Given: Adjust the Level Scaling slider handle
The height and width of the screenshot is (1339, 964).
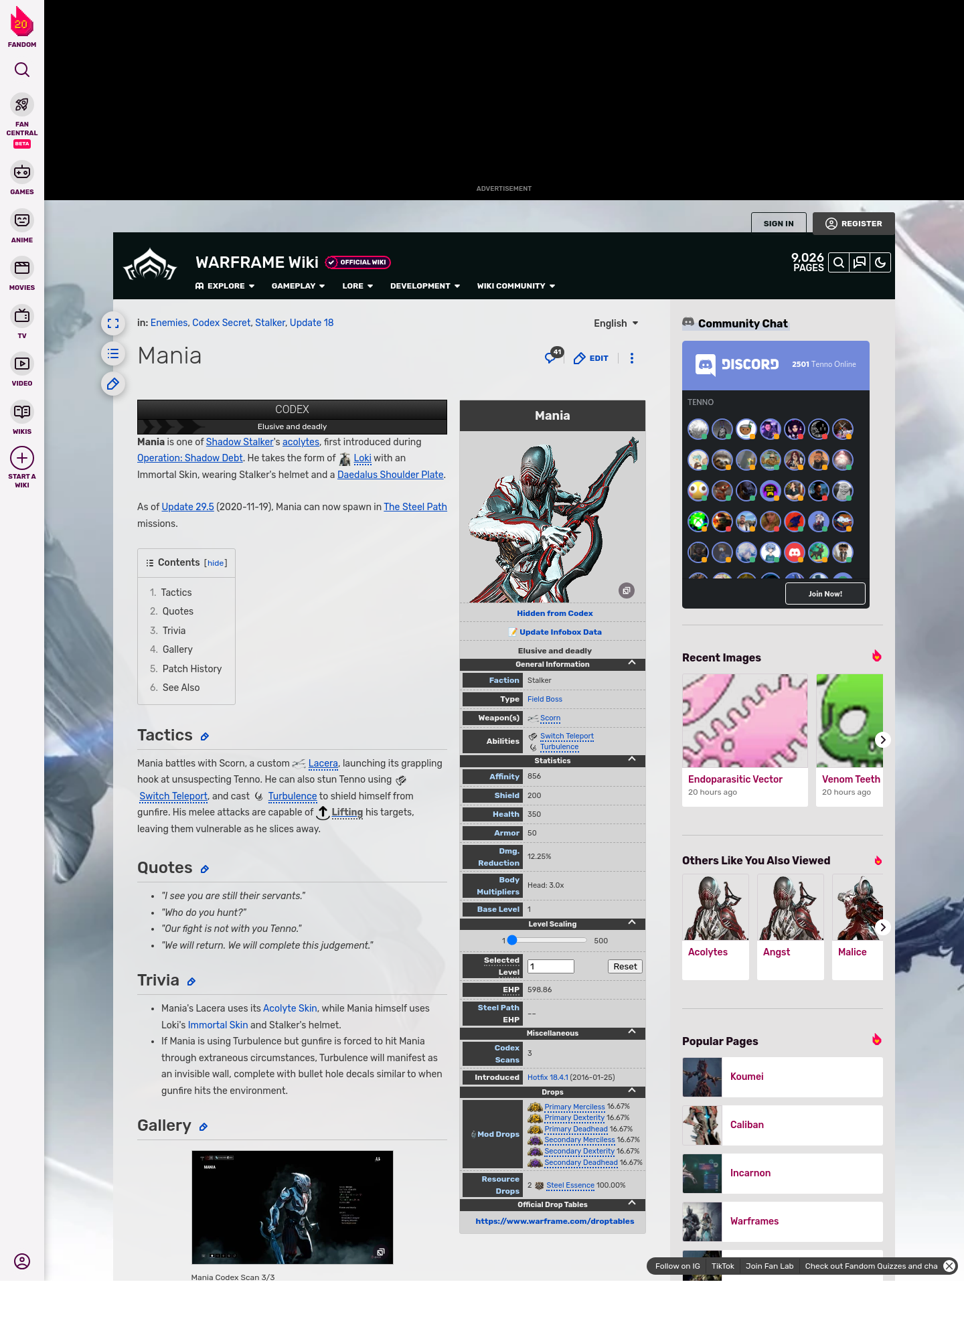Looking at the screenshot, I should [512, 940].
